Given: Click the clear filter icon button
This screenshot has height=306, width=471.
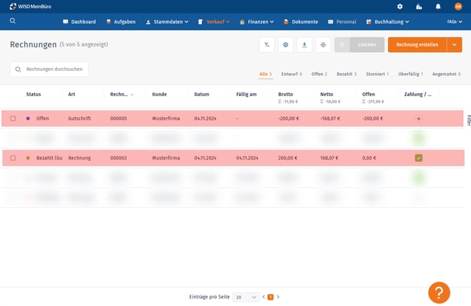Looking at the screenshot, I should (267, 45).
